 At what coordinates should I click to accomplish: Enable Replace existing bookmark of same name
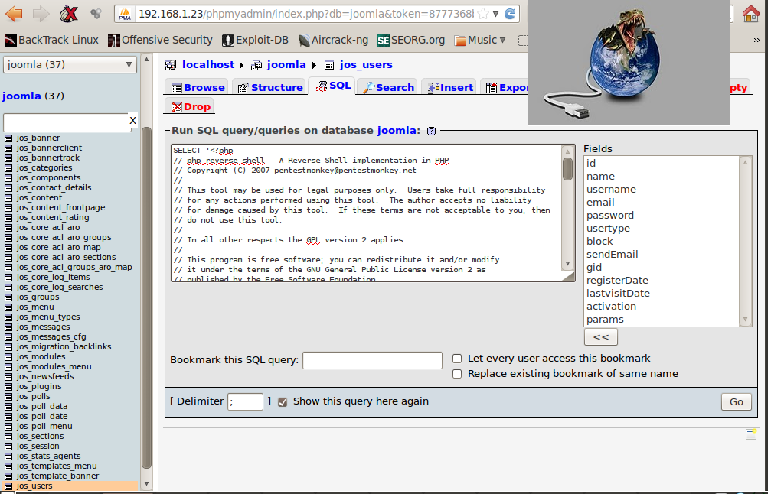(x=457, y=374)
